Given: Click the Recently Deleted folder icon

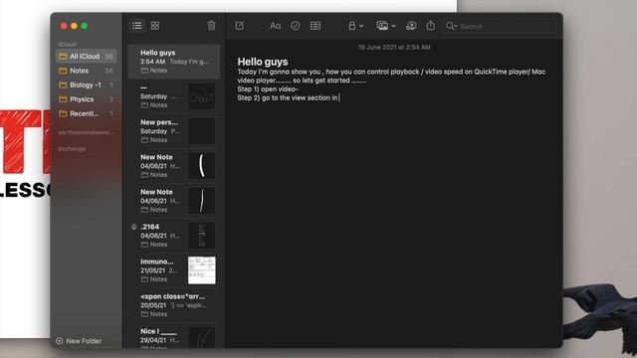Looking at the screenshot, I should point(63,113).
